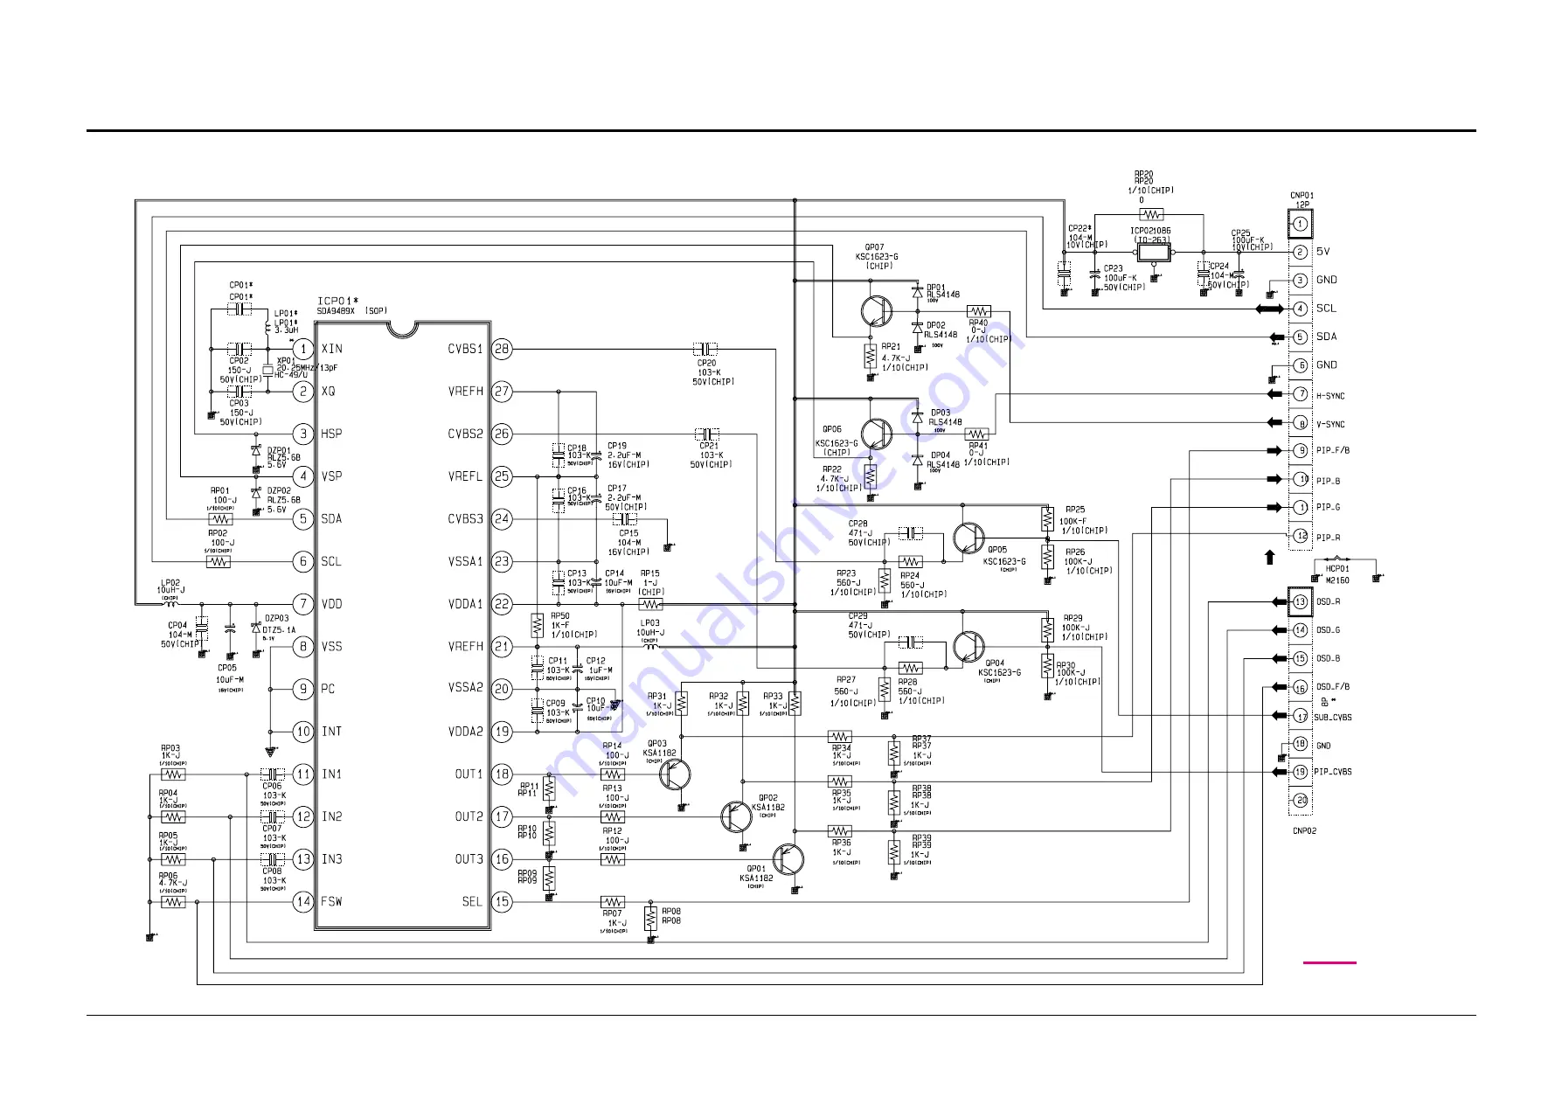Select the XP01 crystal symbol
The image size is (1562, 1104).
click(x=267, y=370)
